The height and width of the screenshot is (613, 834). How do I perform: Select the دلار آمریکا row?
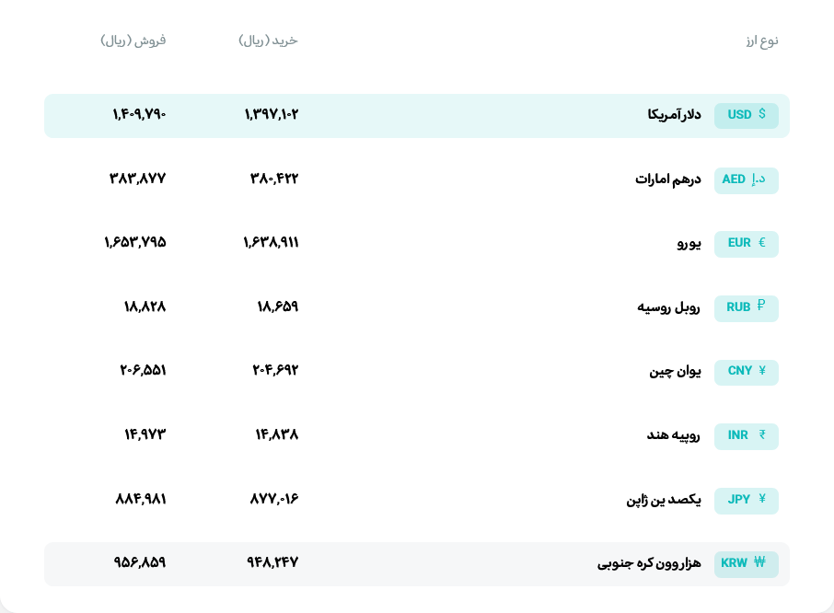(x=416, y=115)
